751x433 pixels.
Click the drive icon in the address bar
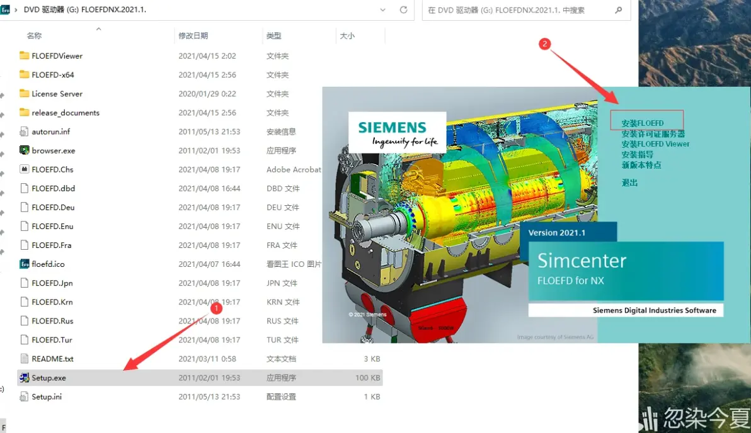click(5, 9)
